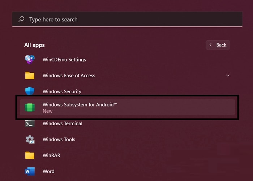Select the Windows Ease of Access folder name
The width and height of the screenshot is (253, 181).
point(69,76)
